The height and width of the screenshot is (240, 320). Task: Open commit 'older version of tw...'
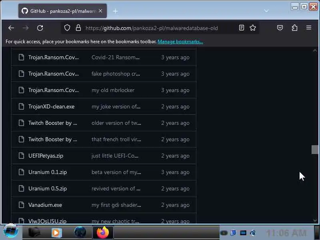tap(116, 123)
